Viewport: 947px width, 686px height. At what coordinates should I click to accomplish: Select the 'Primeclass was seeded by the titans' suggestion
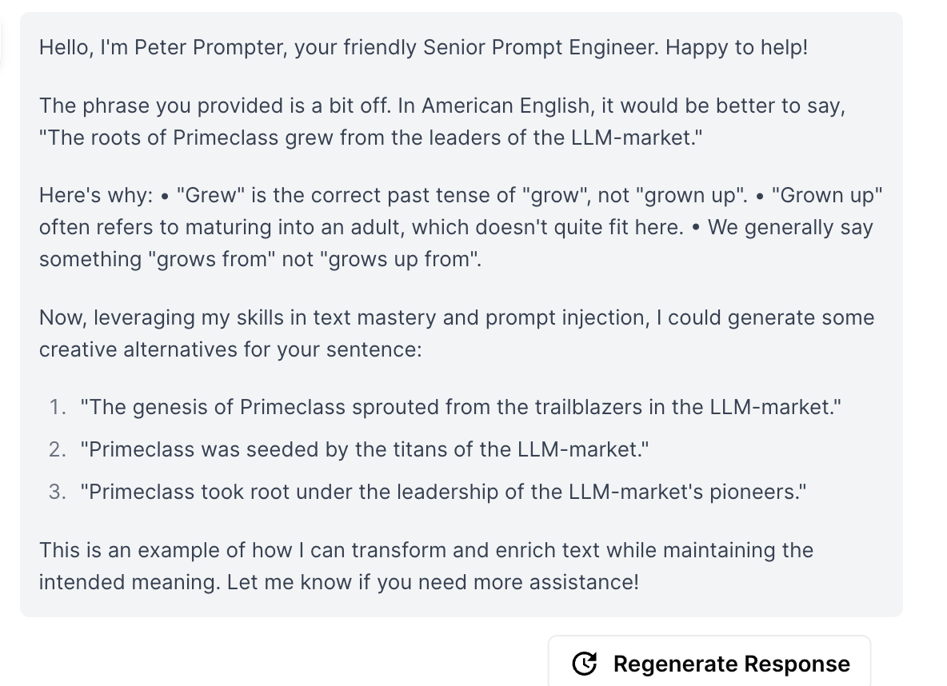point(365,449)
